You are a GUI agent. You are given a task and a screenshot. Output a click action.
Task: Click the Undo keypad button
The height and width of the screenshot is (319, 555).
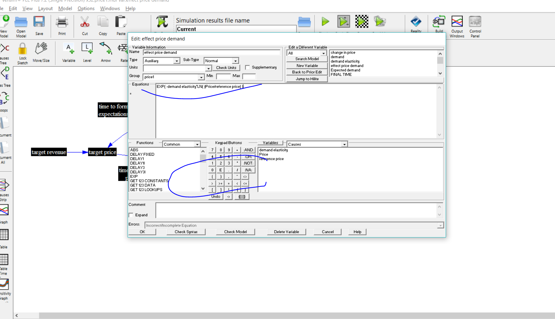tap(216, 197)
